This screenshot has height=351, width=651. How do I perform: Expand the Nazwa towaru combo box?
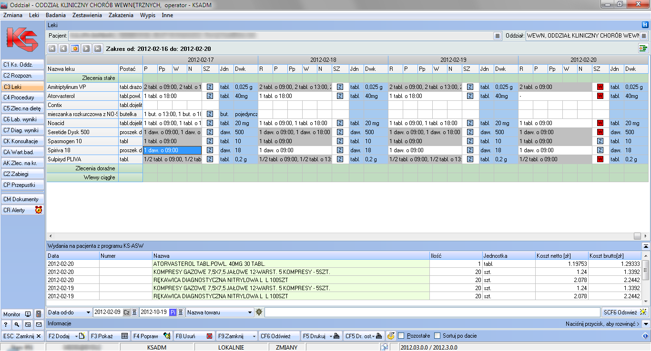(250, 312)
